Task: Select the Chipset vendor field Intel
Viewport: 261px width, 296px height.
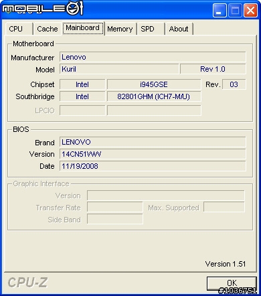Action: [x=82, y=84]
